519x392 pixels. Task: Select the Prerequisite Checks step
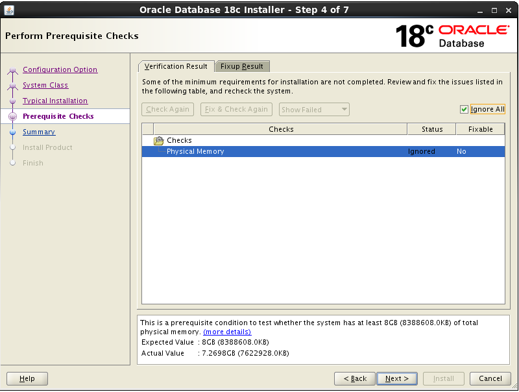58,116
